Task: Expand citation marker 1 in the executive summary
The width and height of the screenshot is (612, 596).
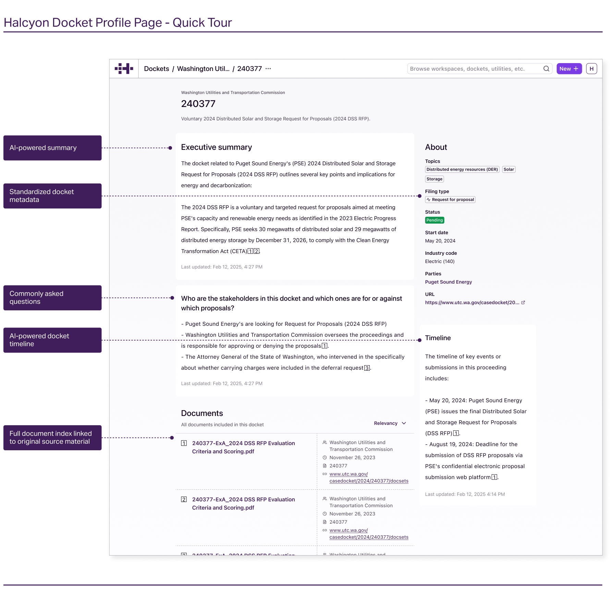Action: 251,251
